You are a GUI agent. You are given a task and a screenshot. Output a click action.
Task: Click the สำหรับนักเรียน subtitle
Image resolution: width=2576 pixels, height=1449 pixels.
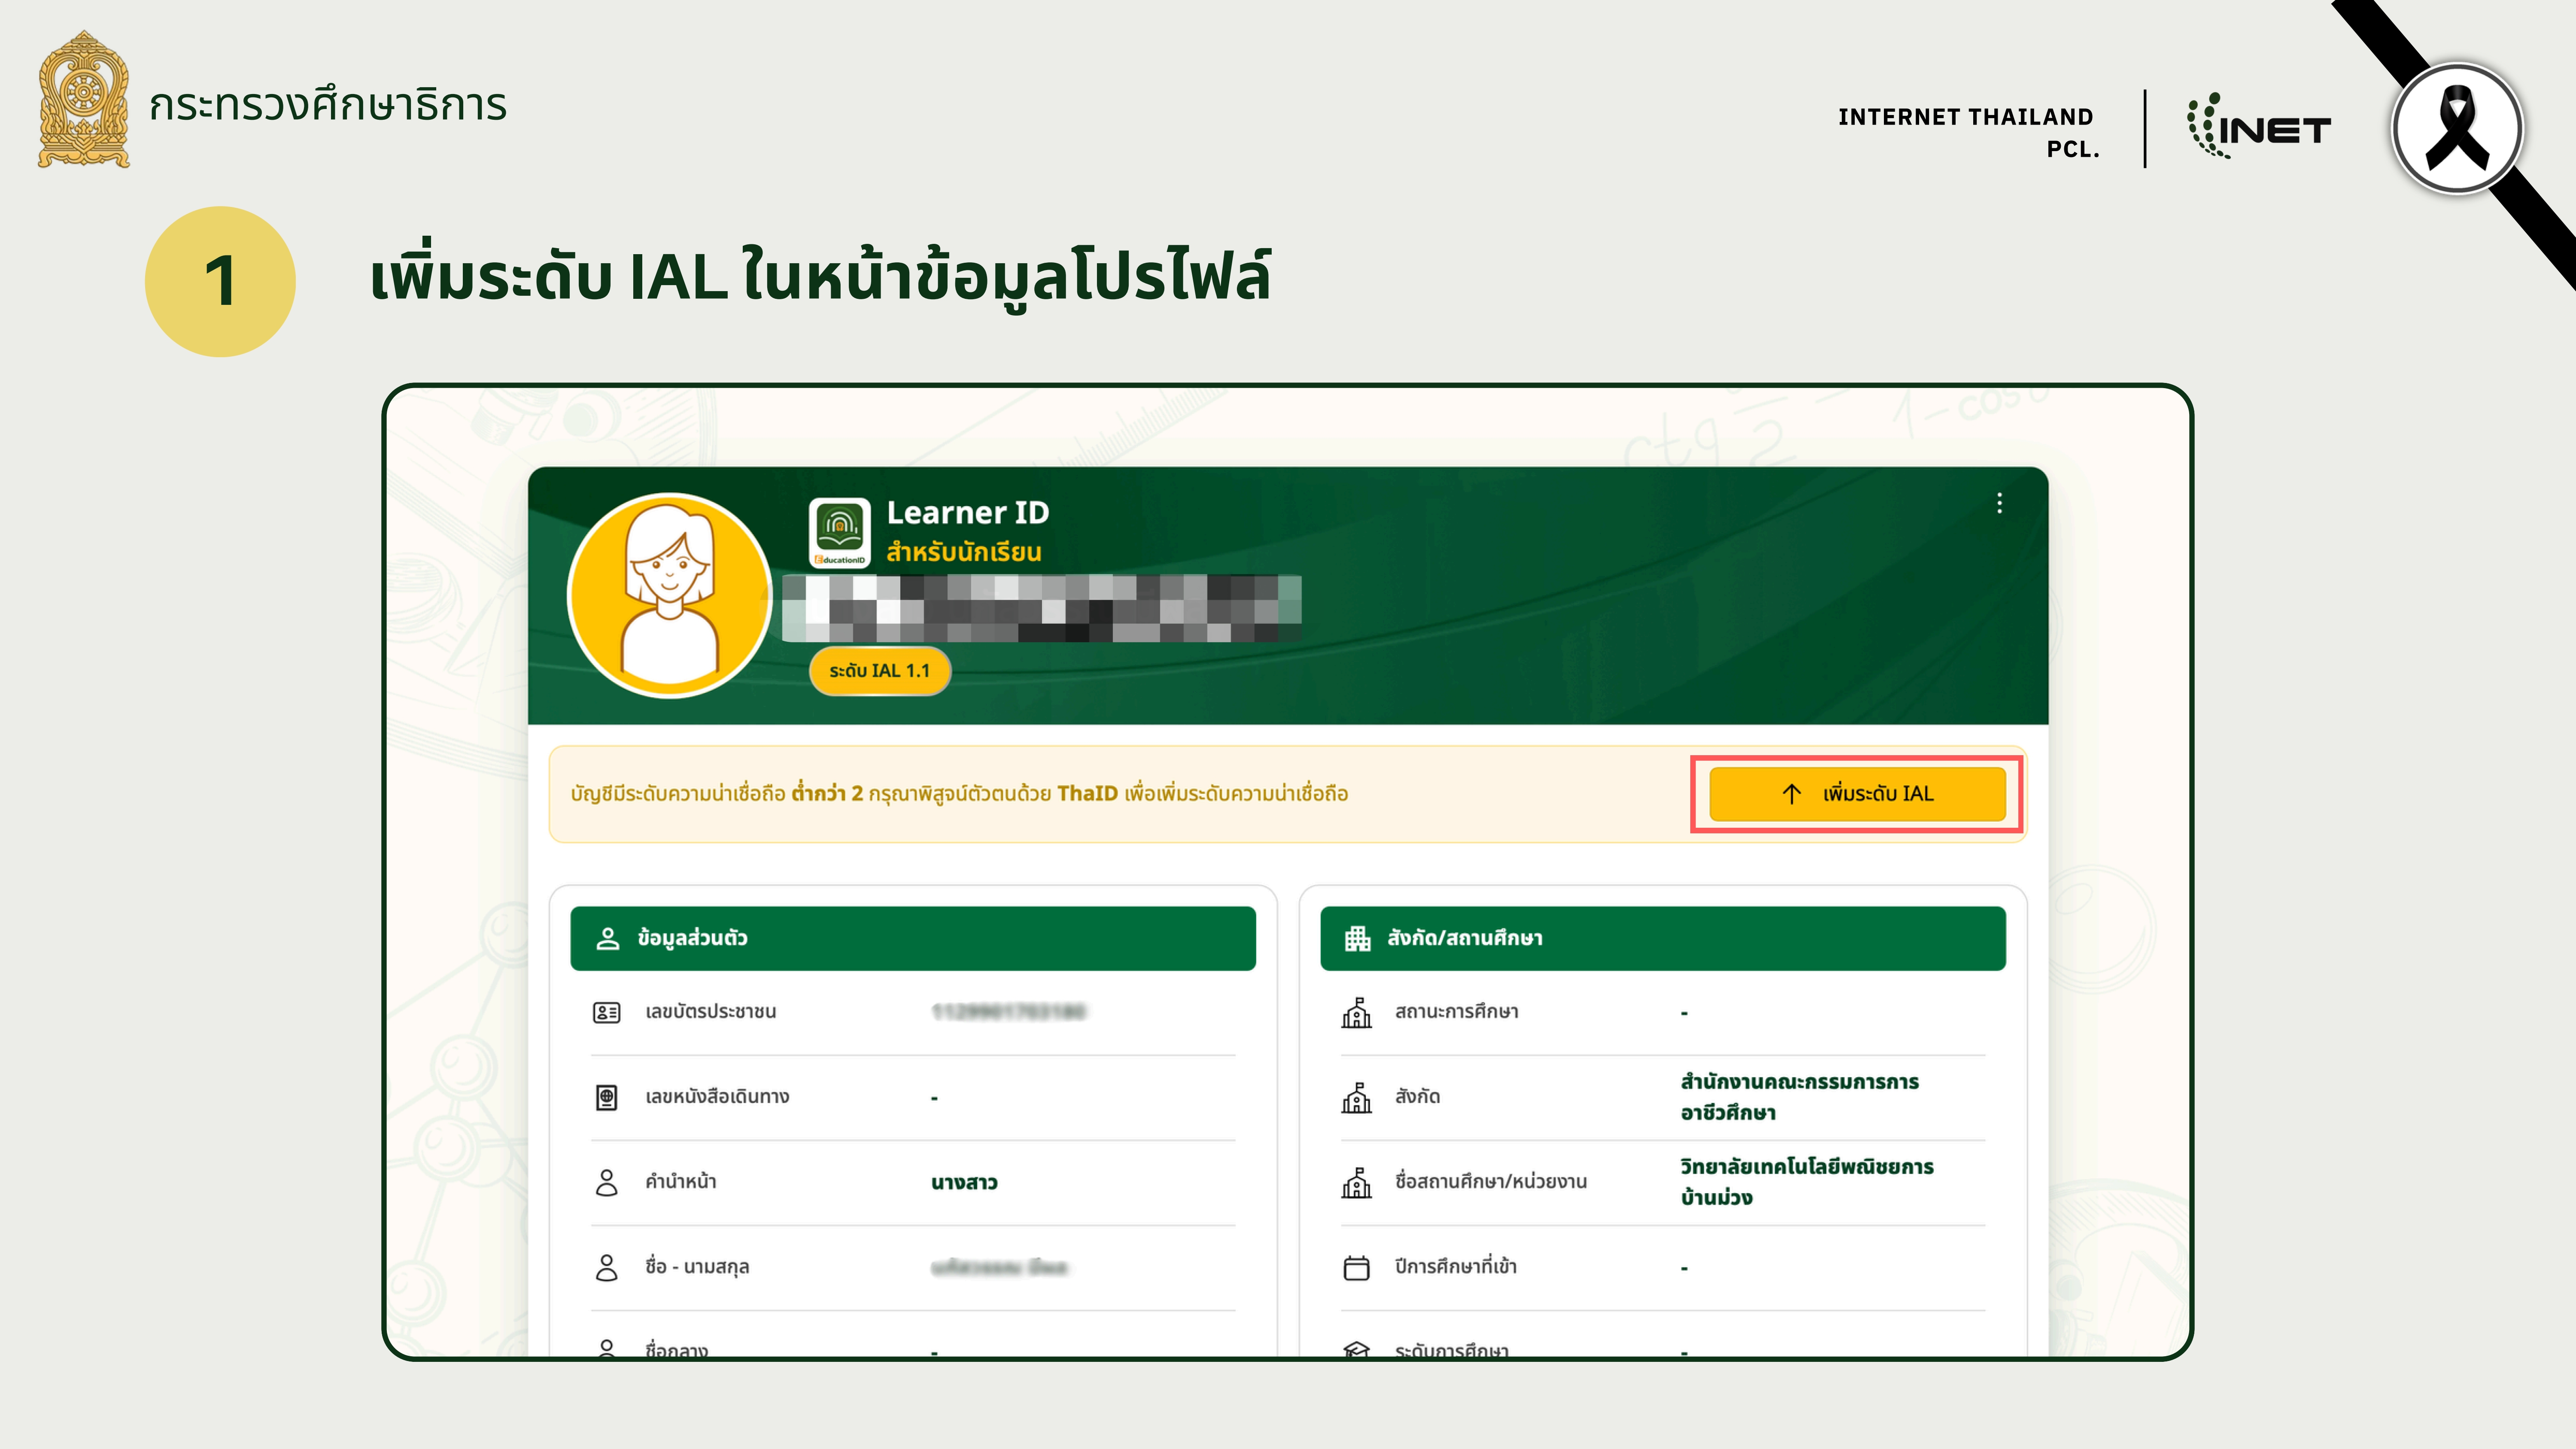click(x=964, y=553)
